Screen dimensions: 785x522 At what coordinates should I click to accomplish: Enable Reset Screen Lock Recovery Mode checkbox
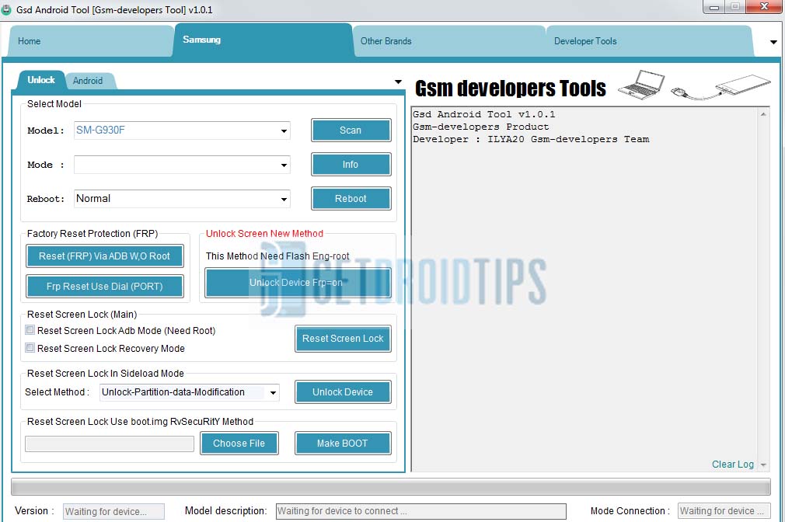point(30,348)
